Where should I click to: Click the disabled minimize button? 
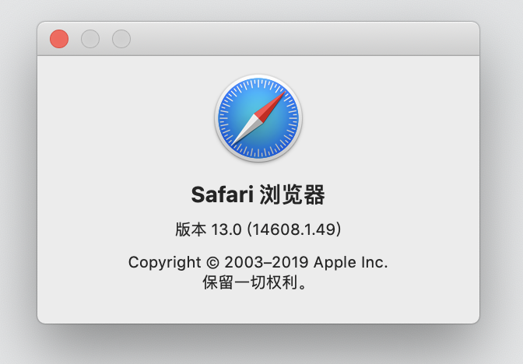(x=90, y=39)
